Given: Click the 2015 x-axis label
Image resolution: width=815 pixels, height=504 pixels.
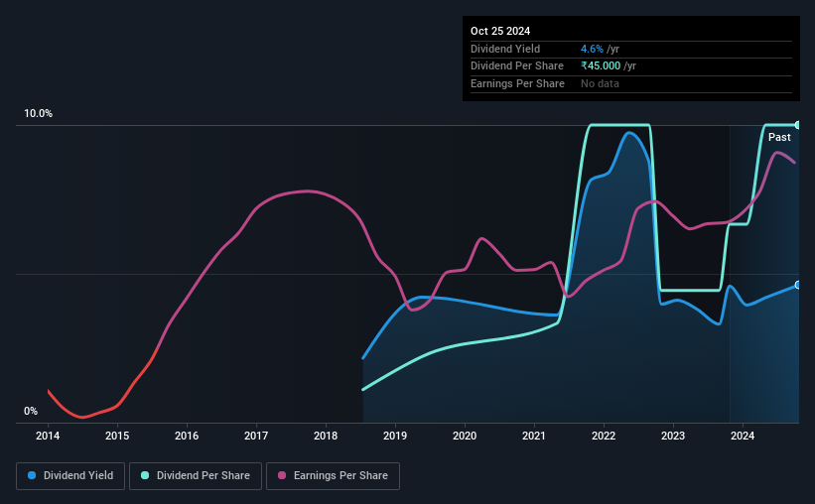Looking at the screenshot, I should point(117,436).
